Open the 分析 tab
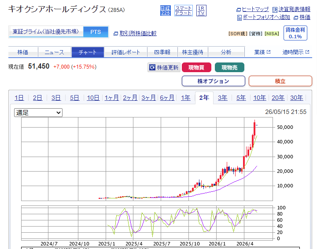Screen dimensions: 317x249 pos(226,52)
